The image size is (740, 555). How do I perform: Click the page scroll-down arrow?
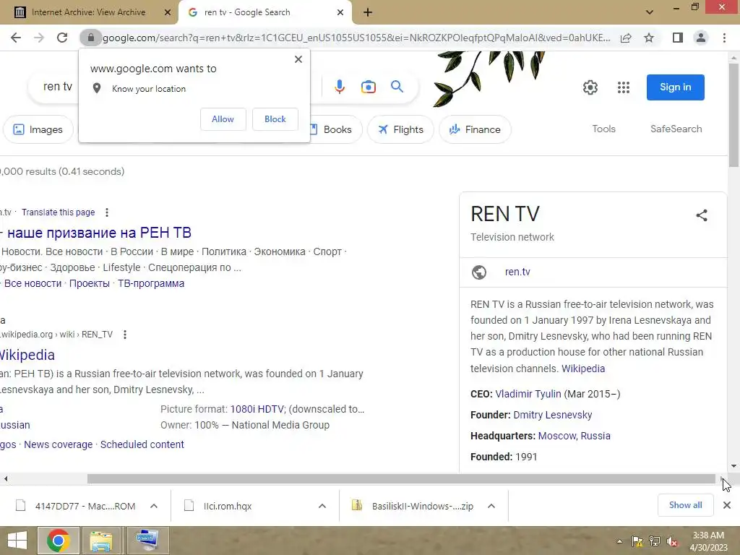tap(733, 466)
